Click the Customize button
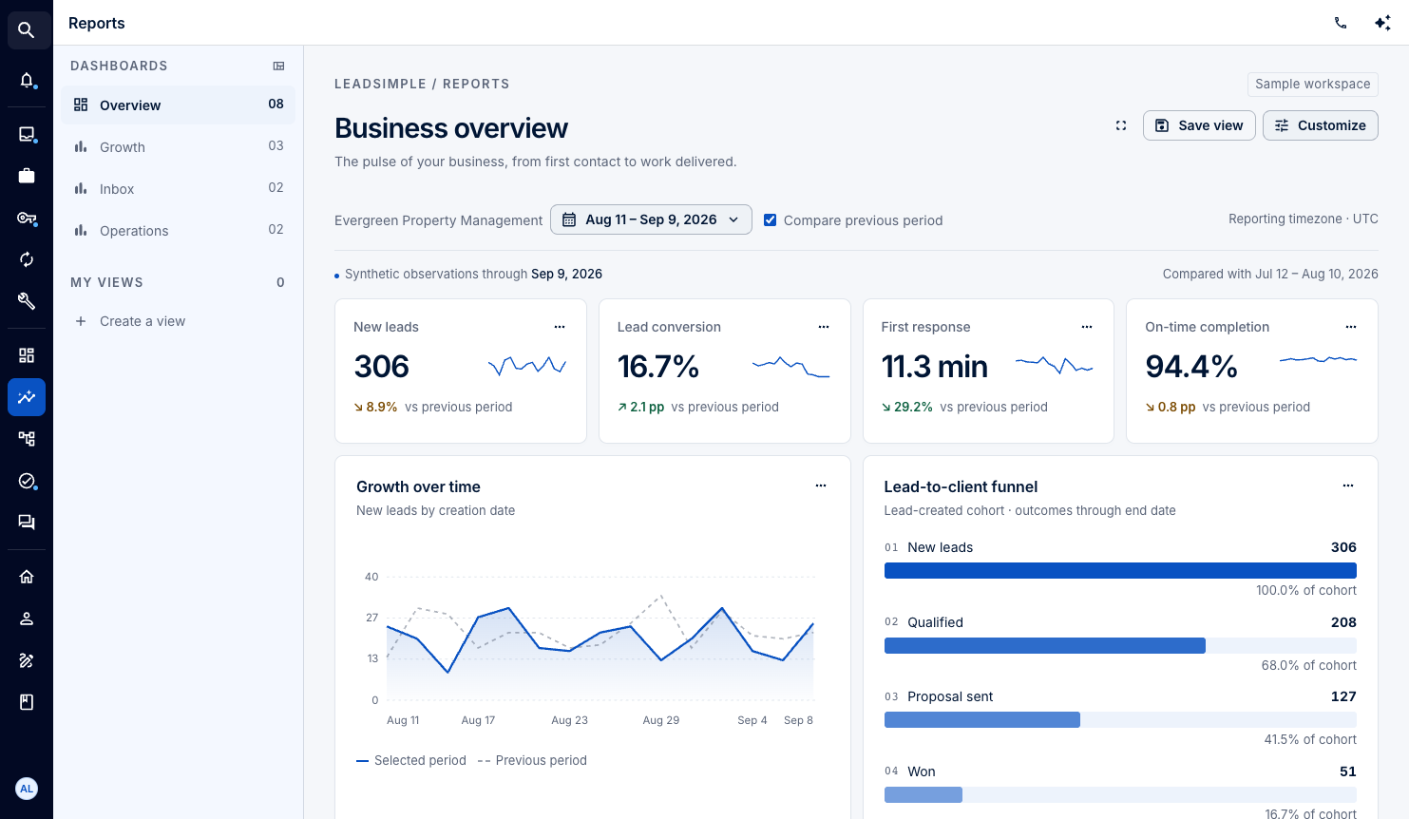Screen dimensions: 1409x819 coord(1321,125)
